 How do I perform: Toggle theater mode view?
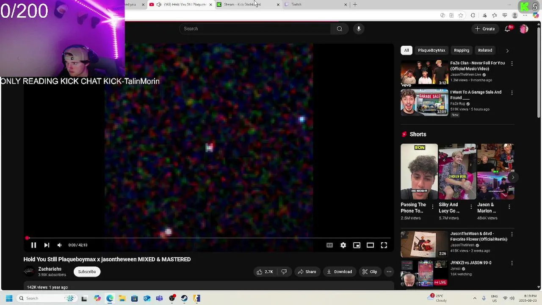[x=370, y=245]
